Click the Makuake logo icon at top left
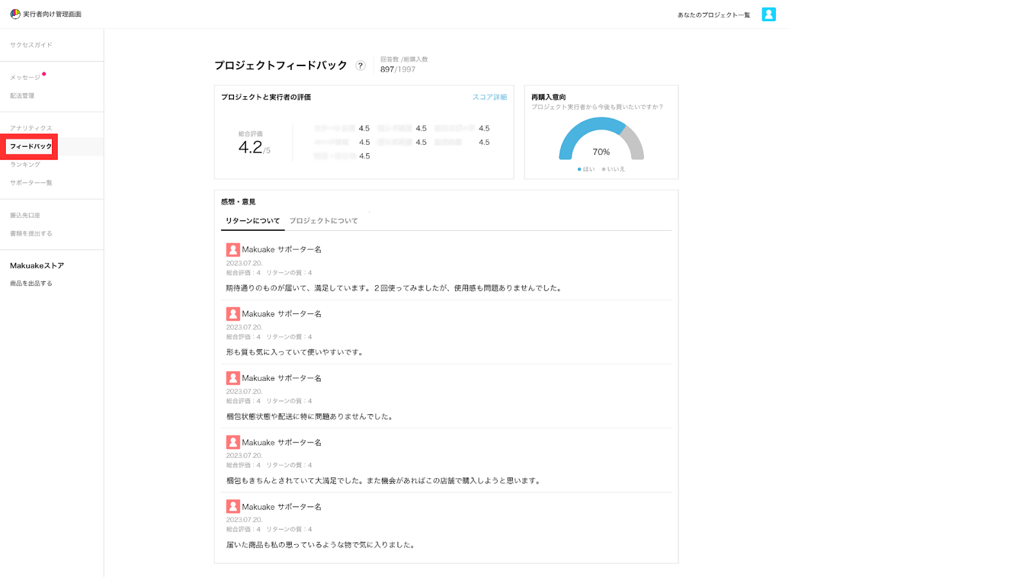The height and width of the screenshot is (577, 1026). tap(15, 14)
